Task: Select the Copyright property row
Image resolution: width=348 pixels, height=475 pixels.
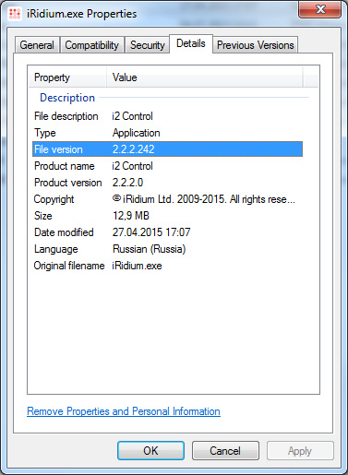Action: pos(167,199)
